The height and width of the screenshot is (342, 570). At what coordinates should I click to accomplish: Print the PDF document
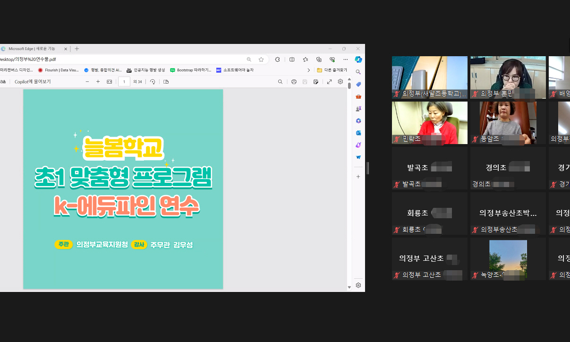294,82
